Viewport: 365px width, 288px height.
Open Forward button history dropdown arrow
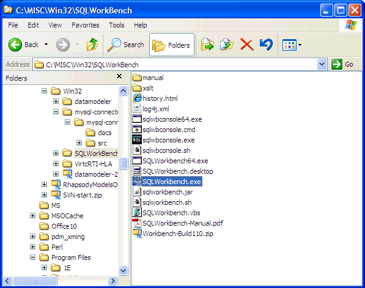(77, 44)
